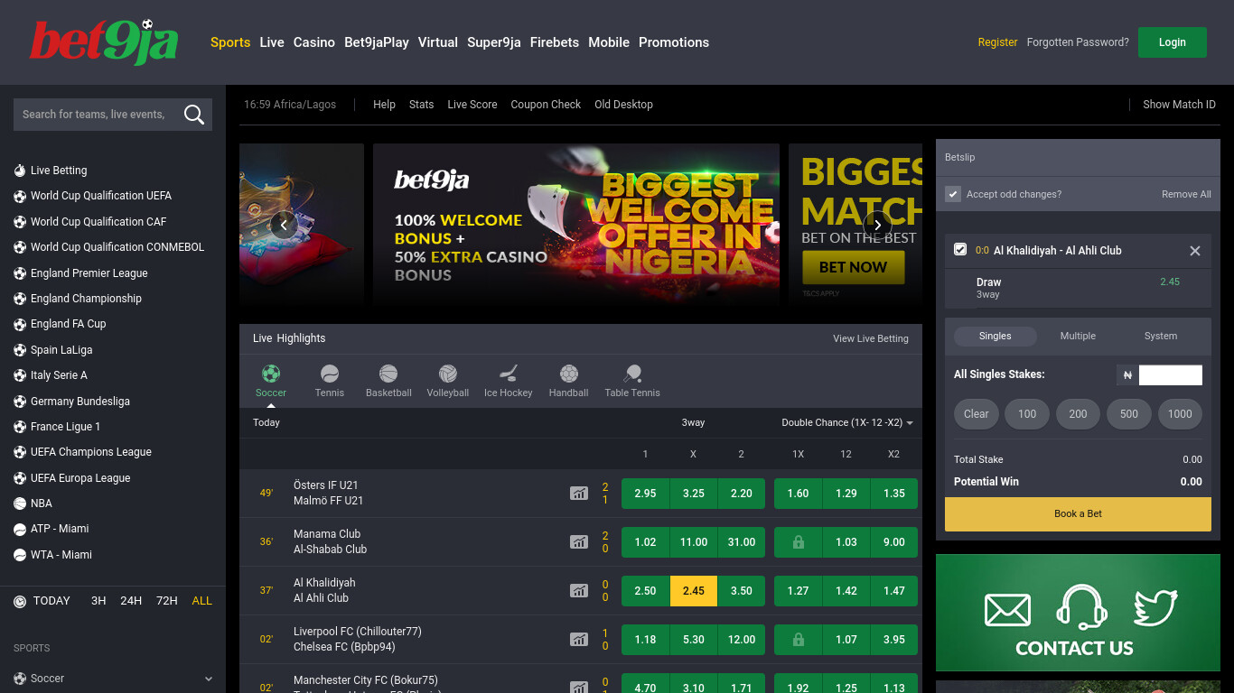Click the Register link
1234x693 pixels.
tap(997, 42)
